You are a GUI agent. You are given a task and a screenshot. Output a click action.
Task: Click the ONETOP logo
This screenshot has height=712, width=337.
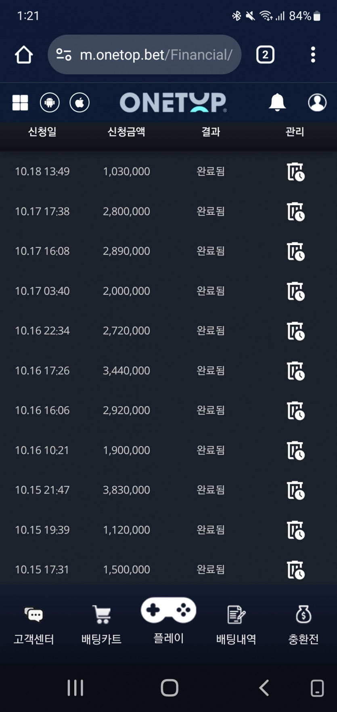click(173, 103)
